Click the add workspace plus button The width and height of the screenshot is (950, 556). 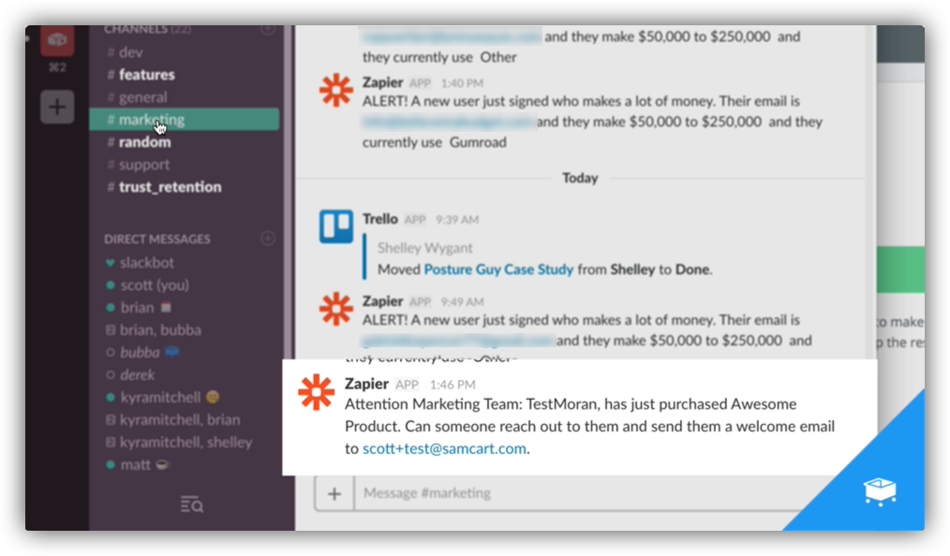57,107
